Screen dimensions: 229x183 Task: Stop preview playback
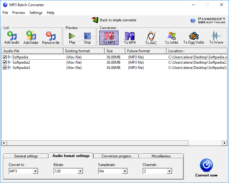tap(87, 38)
